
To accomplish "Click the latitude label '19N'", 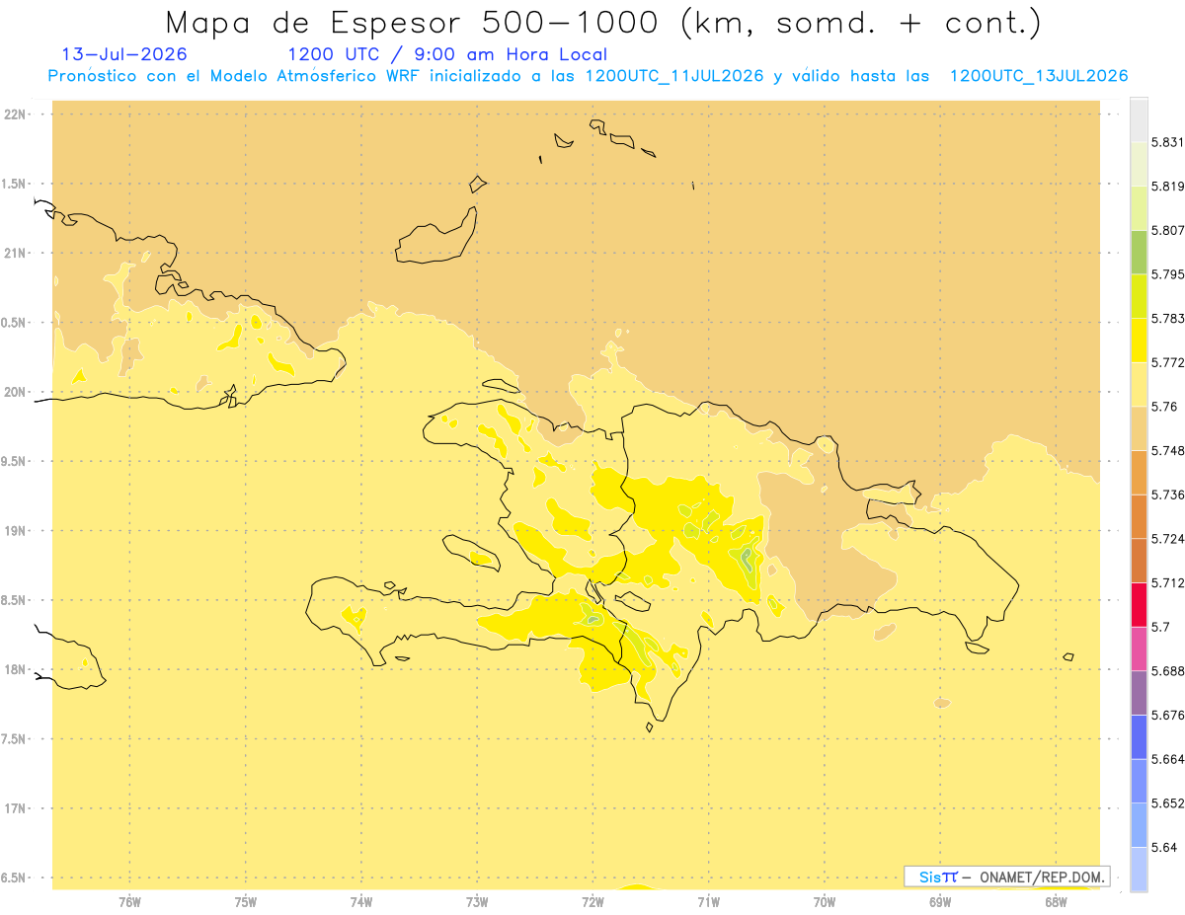I will coord(16,530).
